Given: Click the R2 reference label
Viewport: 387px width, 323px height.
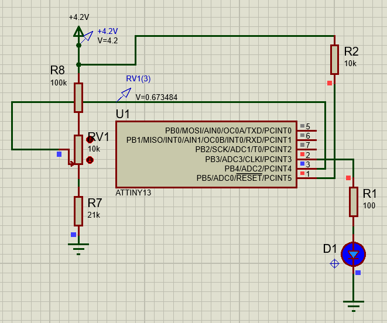Looking at the screenshot, I should tap(351, 51).
